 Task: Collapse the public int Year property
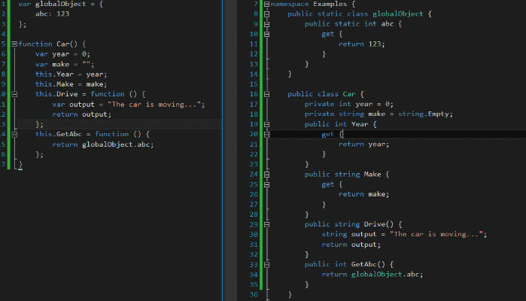click(266, 124)
